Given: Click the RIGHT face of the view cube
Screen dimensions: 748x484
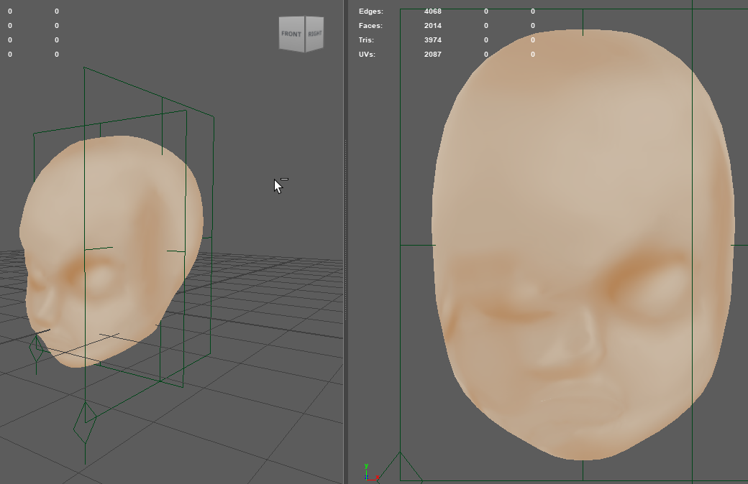Looking at the screenshot, I should 314,34.
